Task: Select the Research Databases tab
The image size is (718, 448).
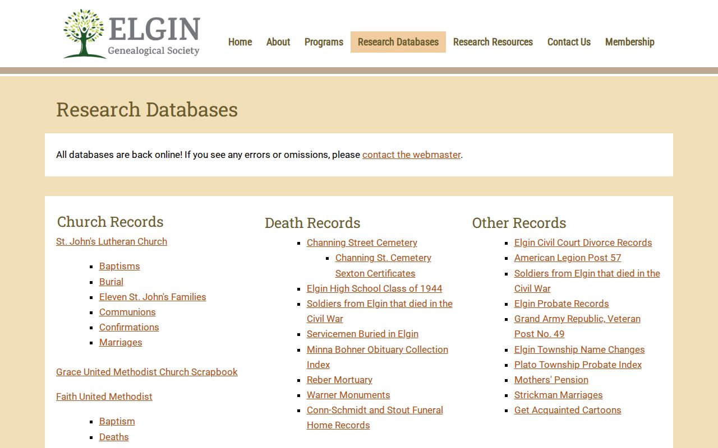Action: pos(398,42)
